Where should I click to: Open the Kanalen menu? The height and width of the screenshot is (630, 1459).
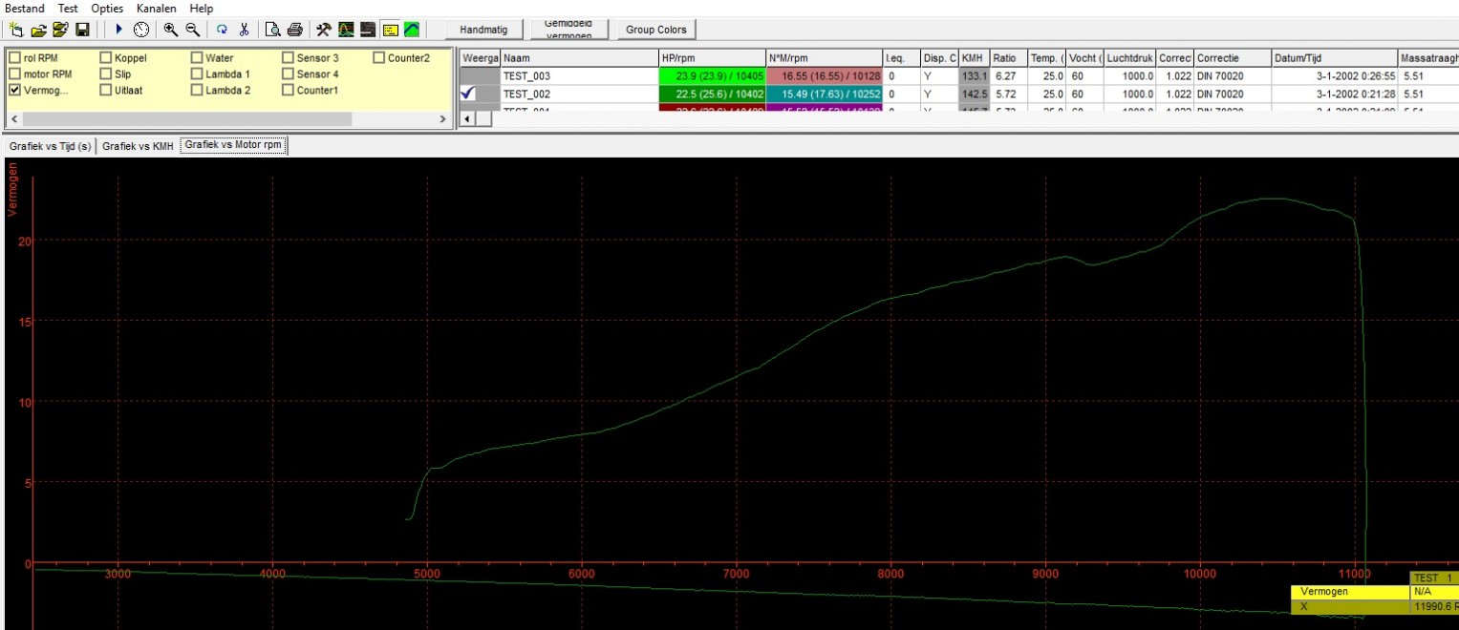(x=157, y=8)
